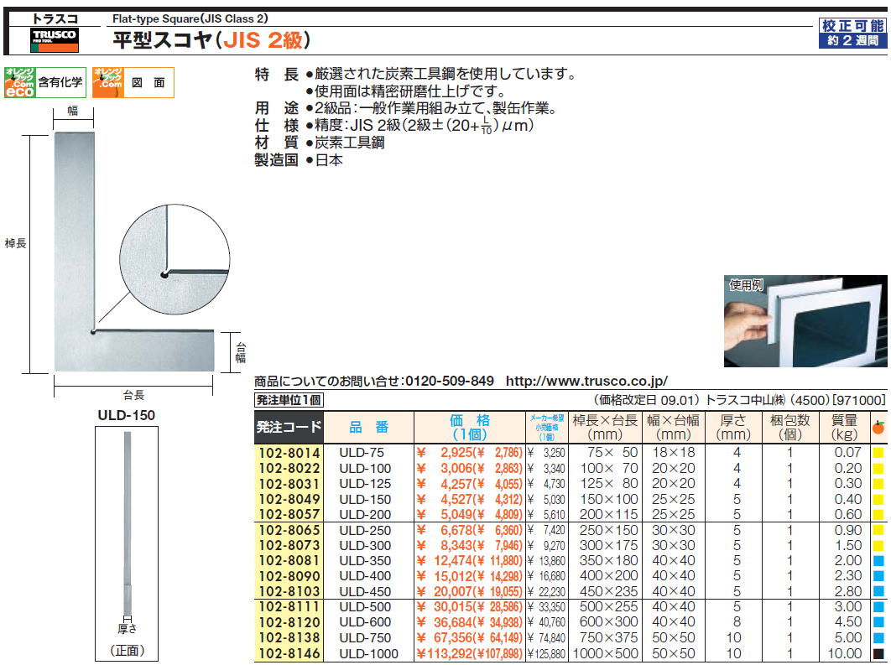Click part number ULD-200 in table
The width and height of the screenshot is (891, 665).
coord(366,515)
